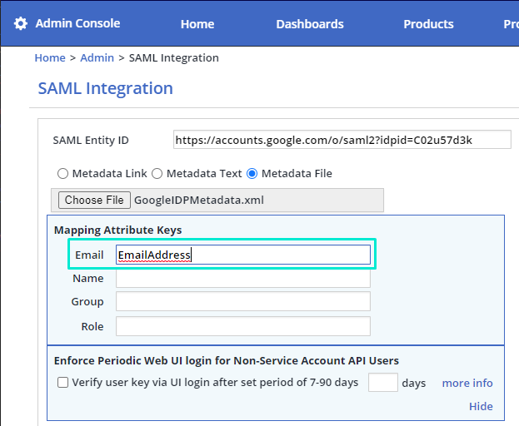Click the Admin Console gear icon
519x426 pixels.
pos(21,23)
